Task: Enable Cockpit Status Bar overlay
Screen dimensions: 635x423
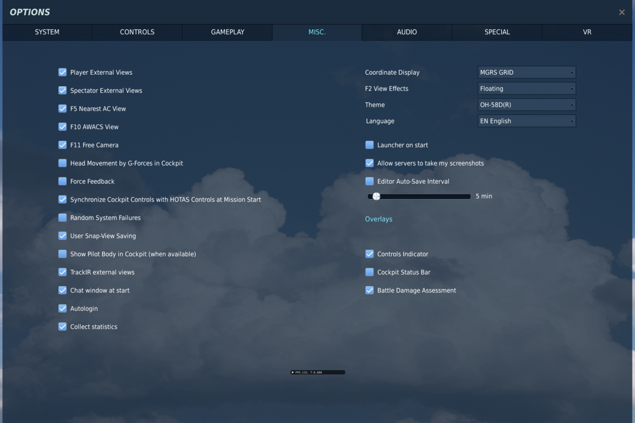Action: pyautogui.click(x=370, y=272)
